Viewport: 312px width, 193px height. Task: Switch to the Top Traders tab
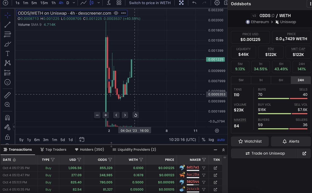click(53, 149)
